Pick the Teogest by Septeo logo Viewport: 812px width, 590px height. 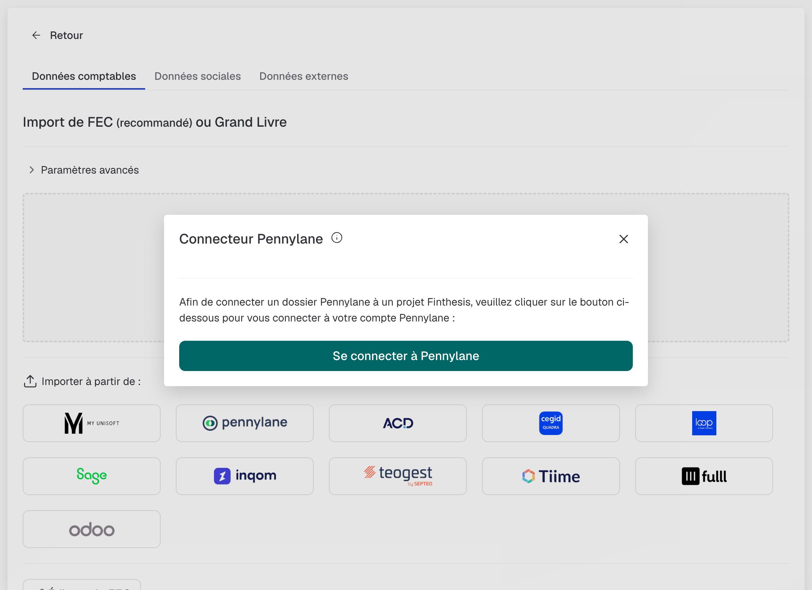(x=398, y=476)
